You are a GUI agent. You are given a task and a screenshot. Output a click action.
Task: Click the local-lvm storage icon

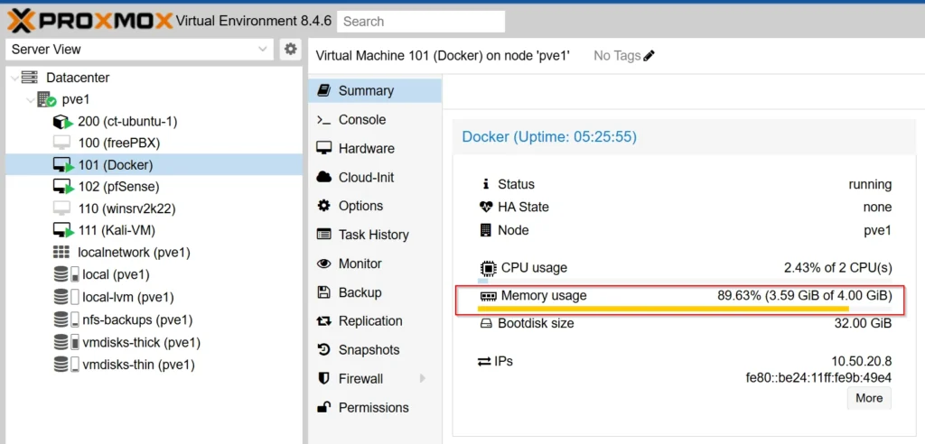[x=65, y=297]
